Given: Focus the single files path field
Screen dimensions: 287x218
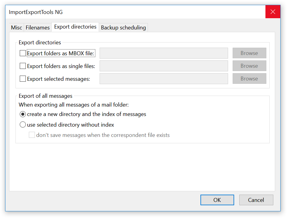Looking at the screenshot, I should (x=164, y=66).
